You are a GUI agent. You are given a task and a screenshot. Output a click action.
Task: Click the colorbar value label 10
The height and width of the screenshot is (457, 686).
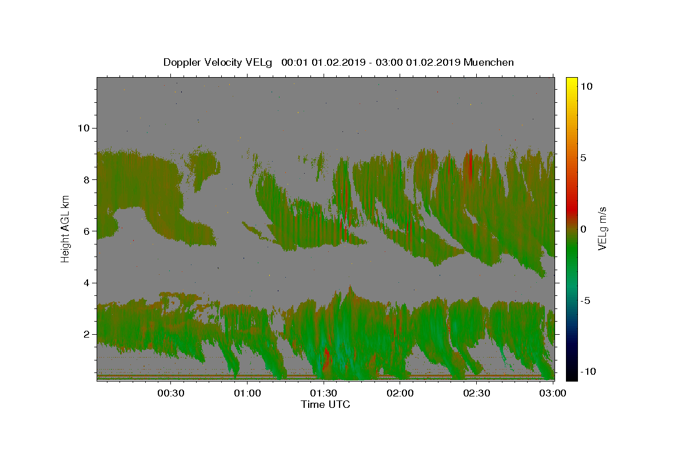tap(587, 86)
